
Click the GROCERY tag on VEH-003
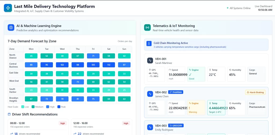[x=176, y=125]
